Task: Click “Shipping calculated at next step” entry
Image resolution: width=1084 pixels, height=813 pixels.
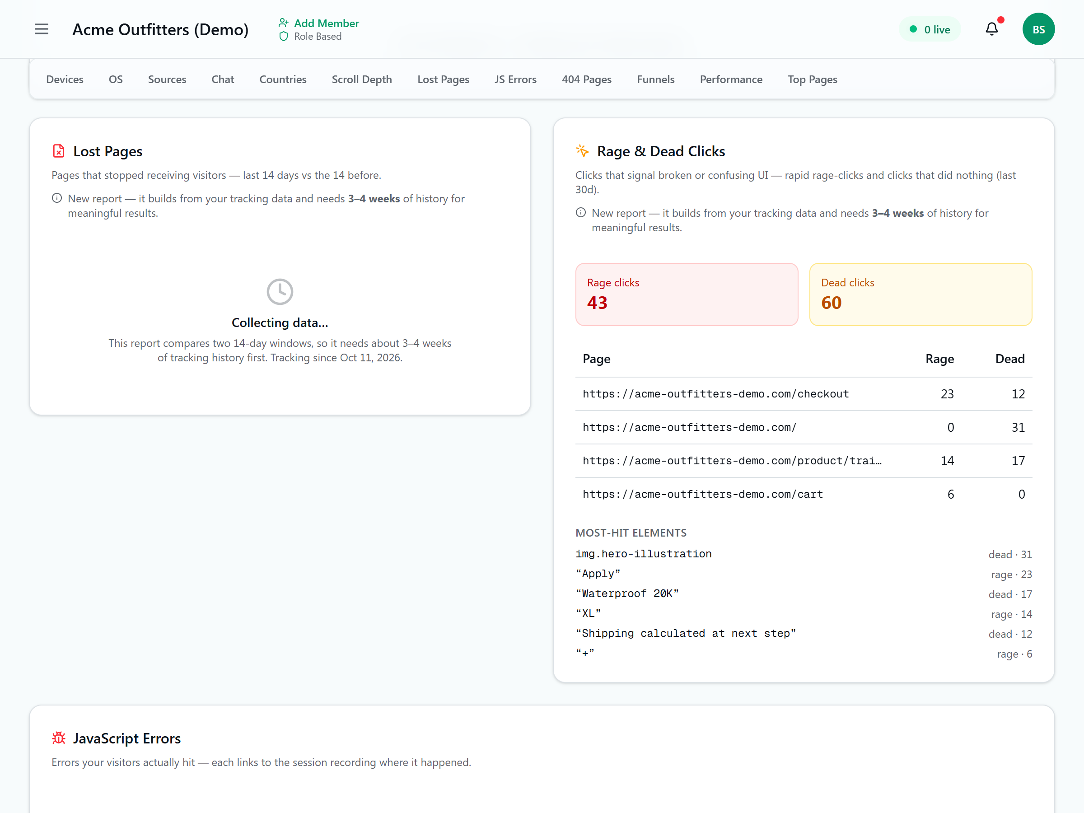Action: click(x=804, y=634)
